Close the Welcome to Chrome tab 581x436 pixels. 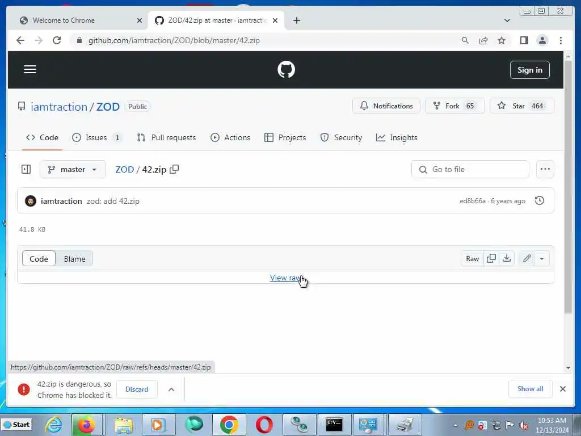[x=140, y=20]
